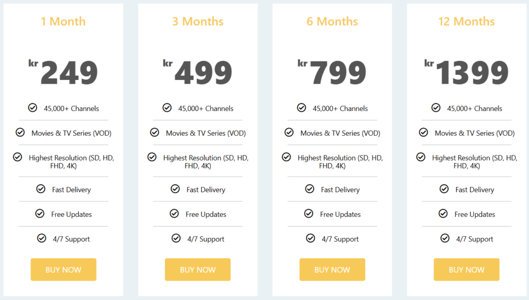Click the check icon by 3 Months Highest Resolution
Screen dimensions: 529x300
point(152,157)
